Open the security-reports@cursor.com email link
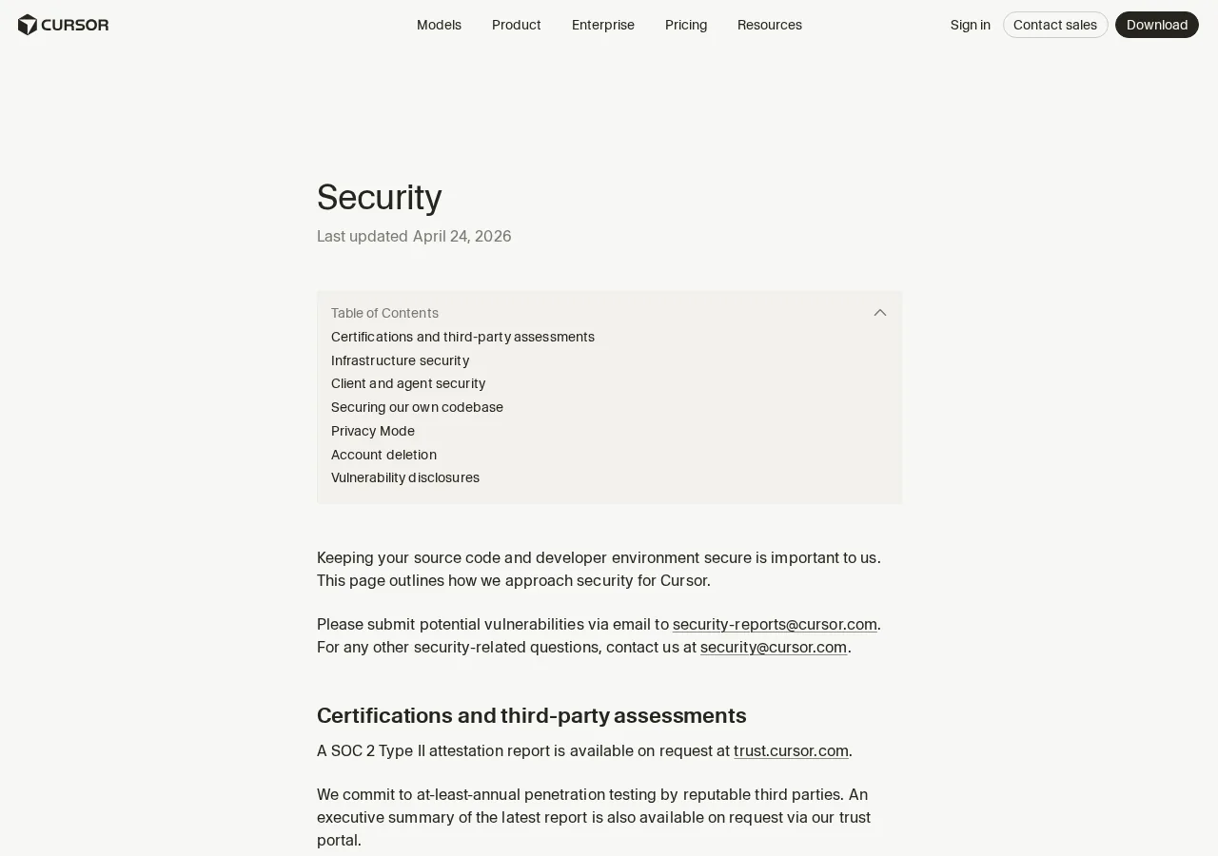 [x=775, y=624]
